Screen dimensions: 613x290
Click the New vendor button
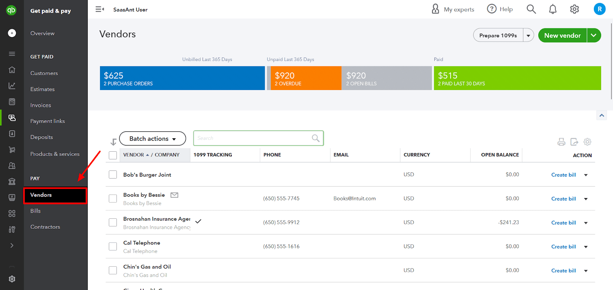point(562,35)
